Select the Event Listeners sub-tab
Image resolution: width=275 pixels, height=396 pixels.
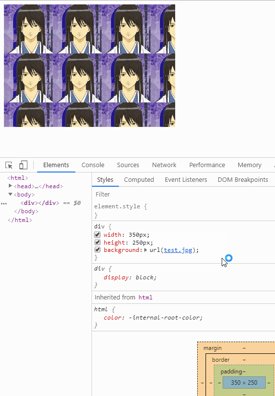pos(186,179)
